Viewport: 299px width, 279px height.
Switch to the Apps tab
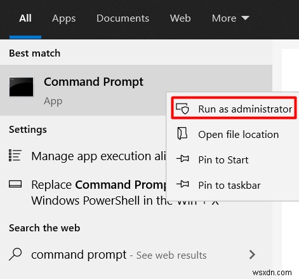[x=63, y=18]
